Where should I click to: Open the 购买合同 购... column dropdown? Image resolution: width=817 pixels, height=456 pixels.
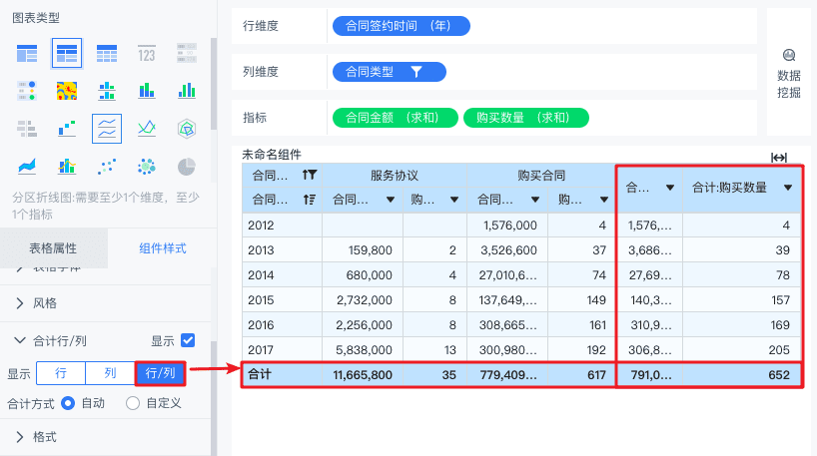[604, 200]
